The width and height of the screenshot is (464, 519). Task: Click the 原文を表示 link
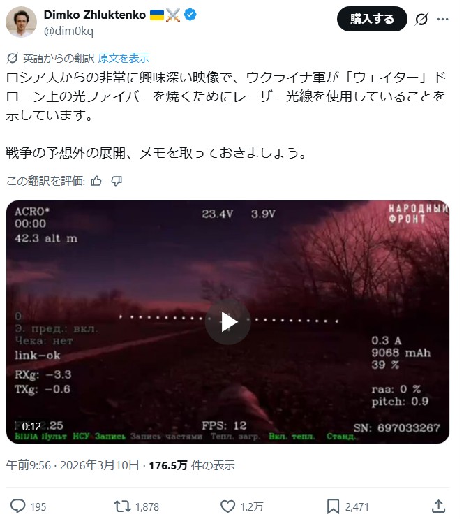tap(124, 58)
